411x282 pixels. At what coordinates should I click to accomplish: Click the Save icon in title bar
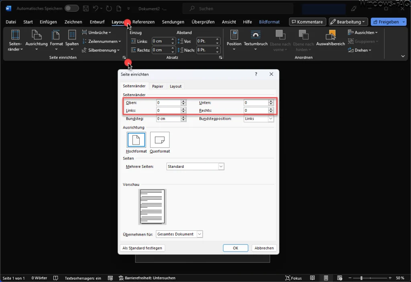[x=86, y=8]
